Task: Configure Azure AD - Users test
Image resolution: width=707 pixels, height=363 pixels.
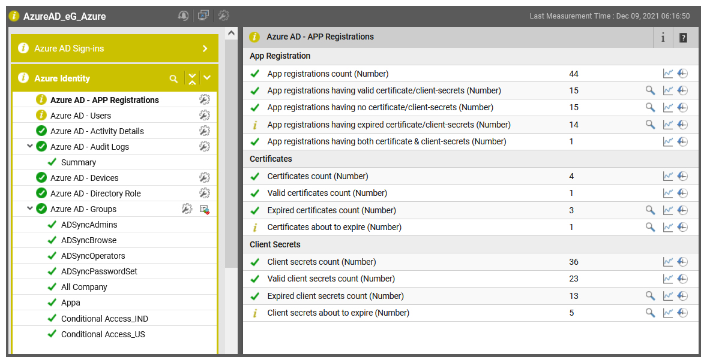Action: (205, 115)
